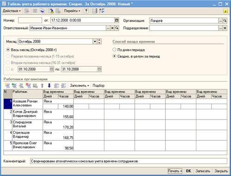Viewport: 231px width, 176px height.
Task: Click the blue down arrow move-row icon
Action: pos(49,86)
